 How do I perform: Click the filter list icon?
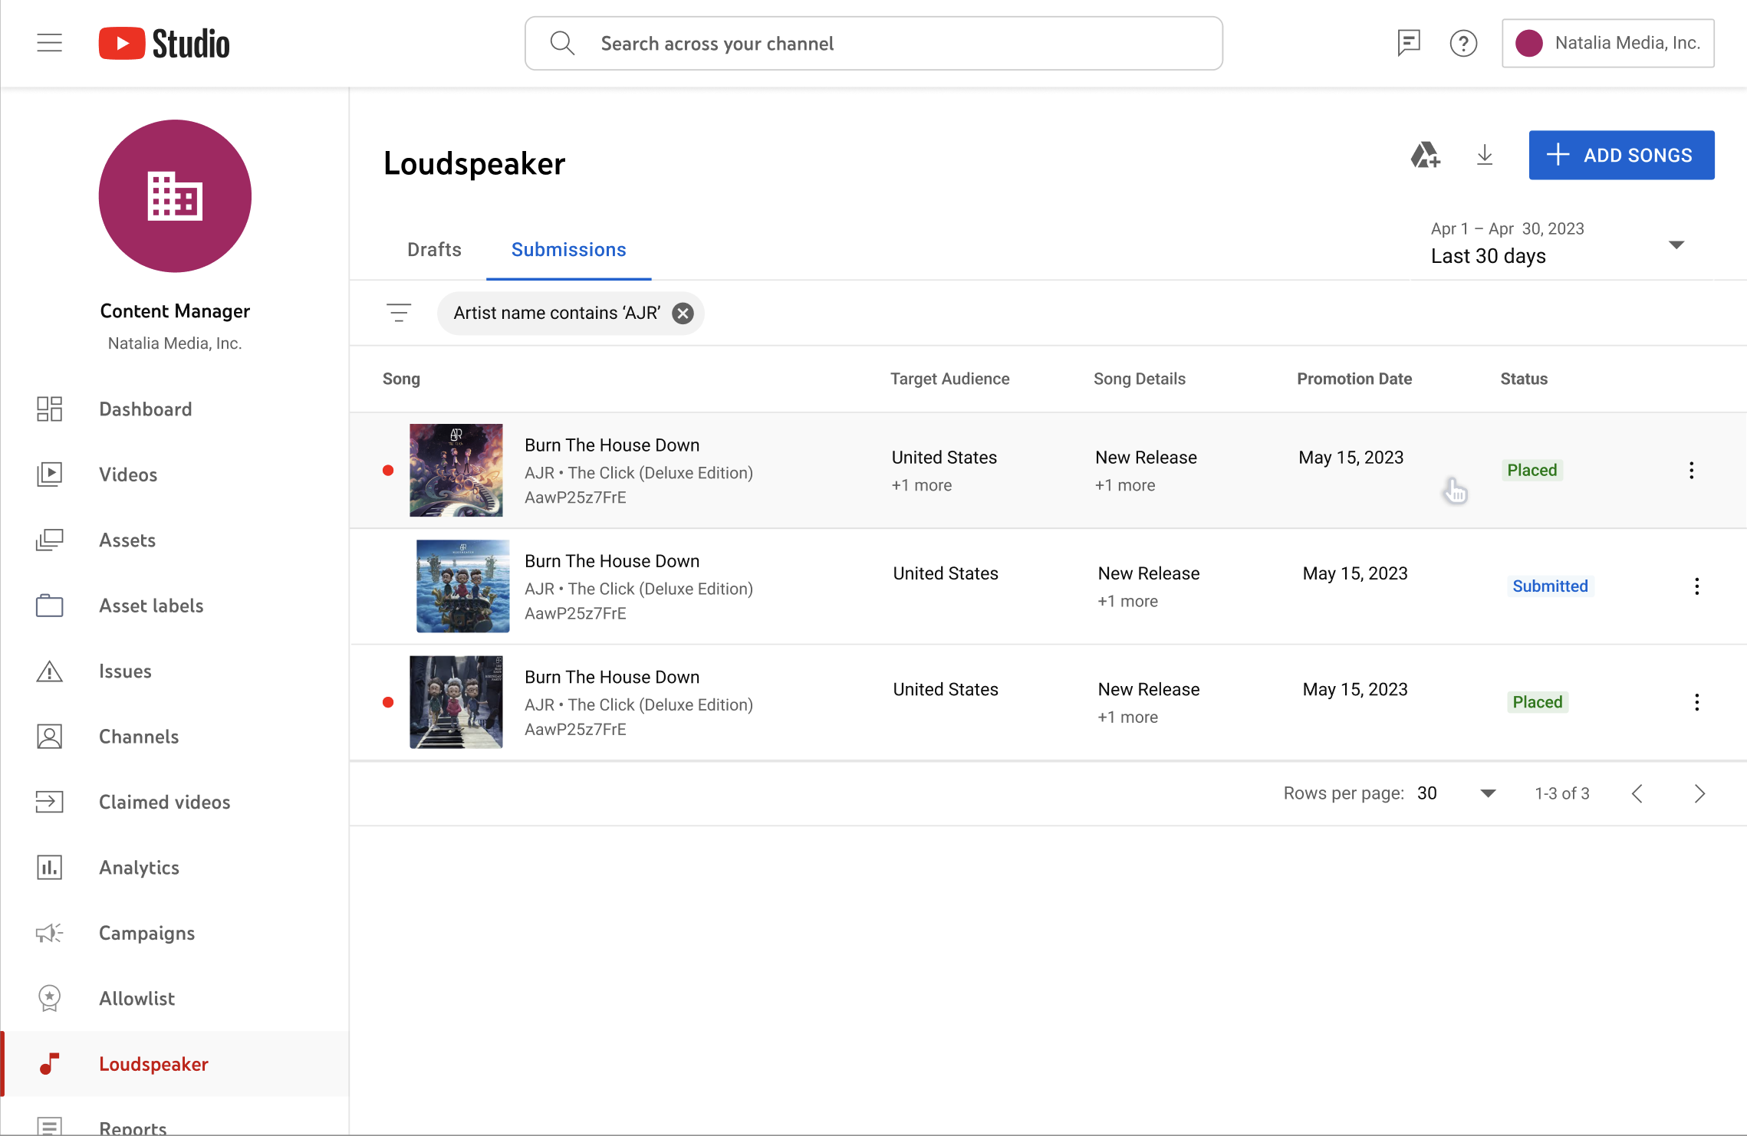(399, 313)
